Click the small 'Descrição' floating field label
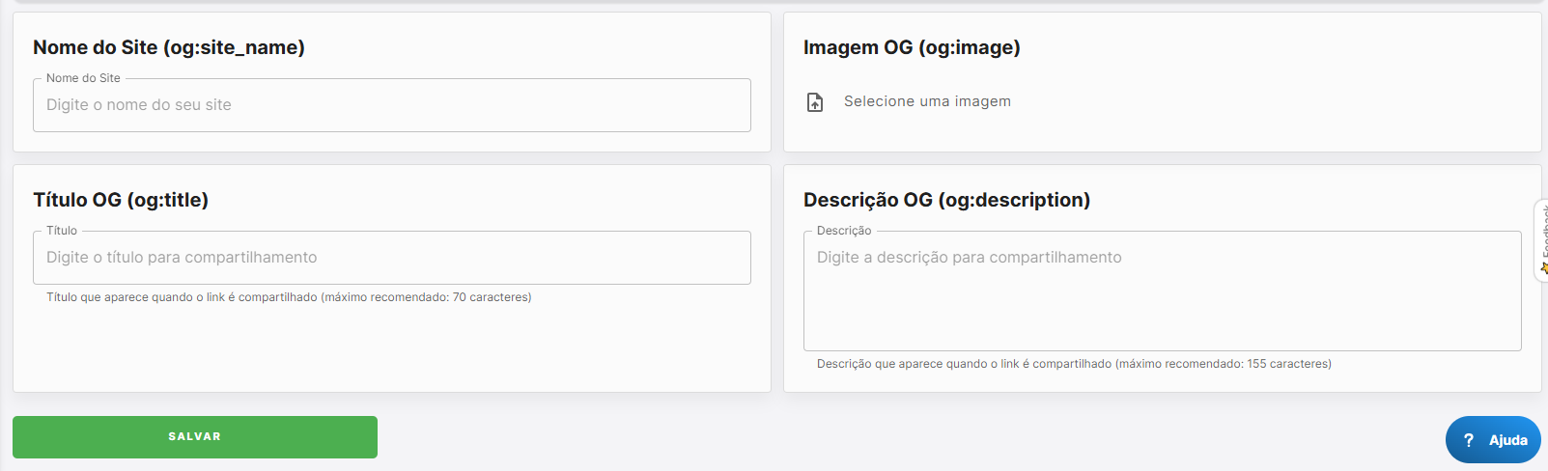This screenshot has width=1548, height=471. point(844,231)
